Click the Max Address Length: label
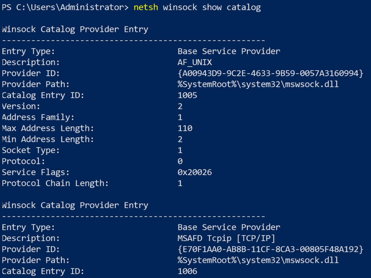 pyautogui.click(x=47, y=129)
